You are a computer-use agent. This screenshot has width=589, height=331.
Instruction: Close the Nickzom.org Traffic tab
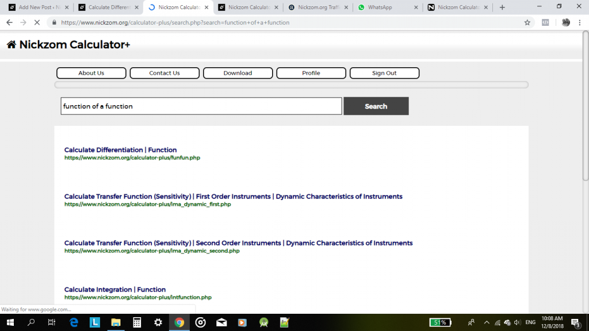346,7
